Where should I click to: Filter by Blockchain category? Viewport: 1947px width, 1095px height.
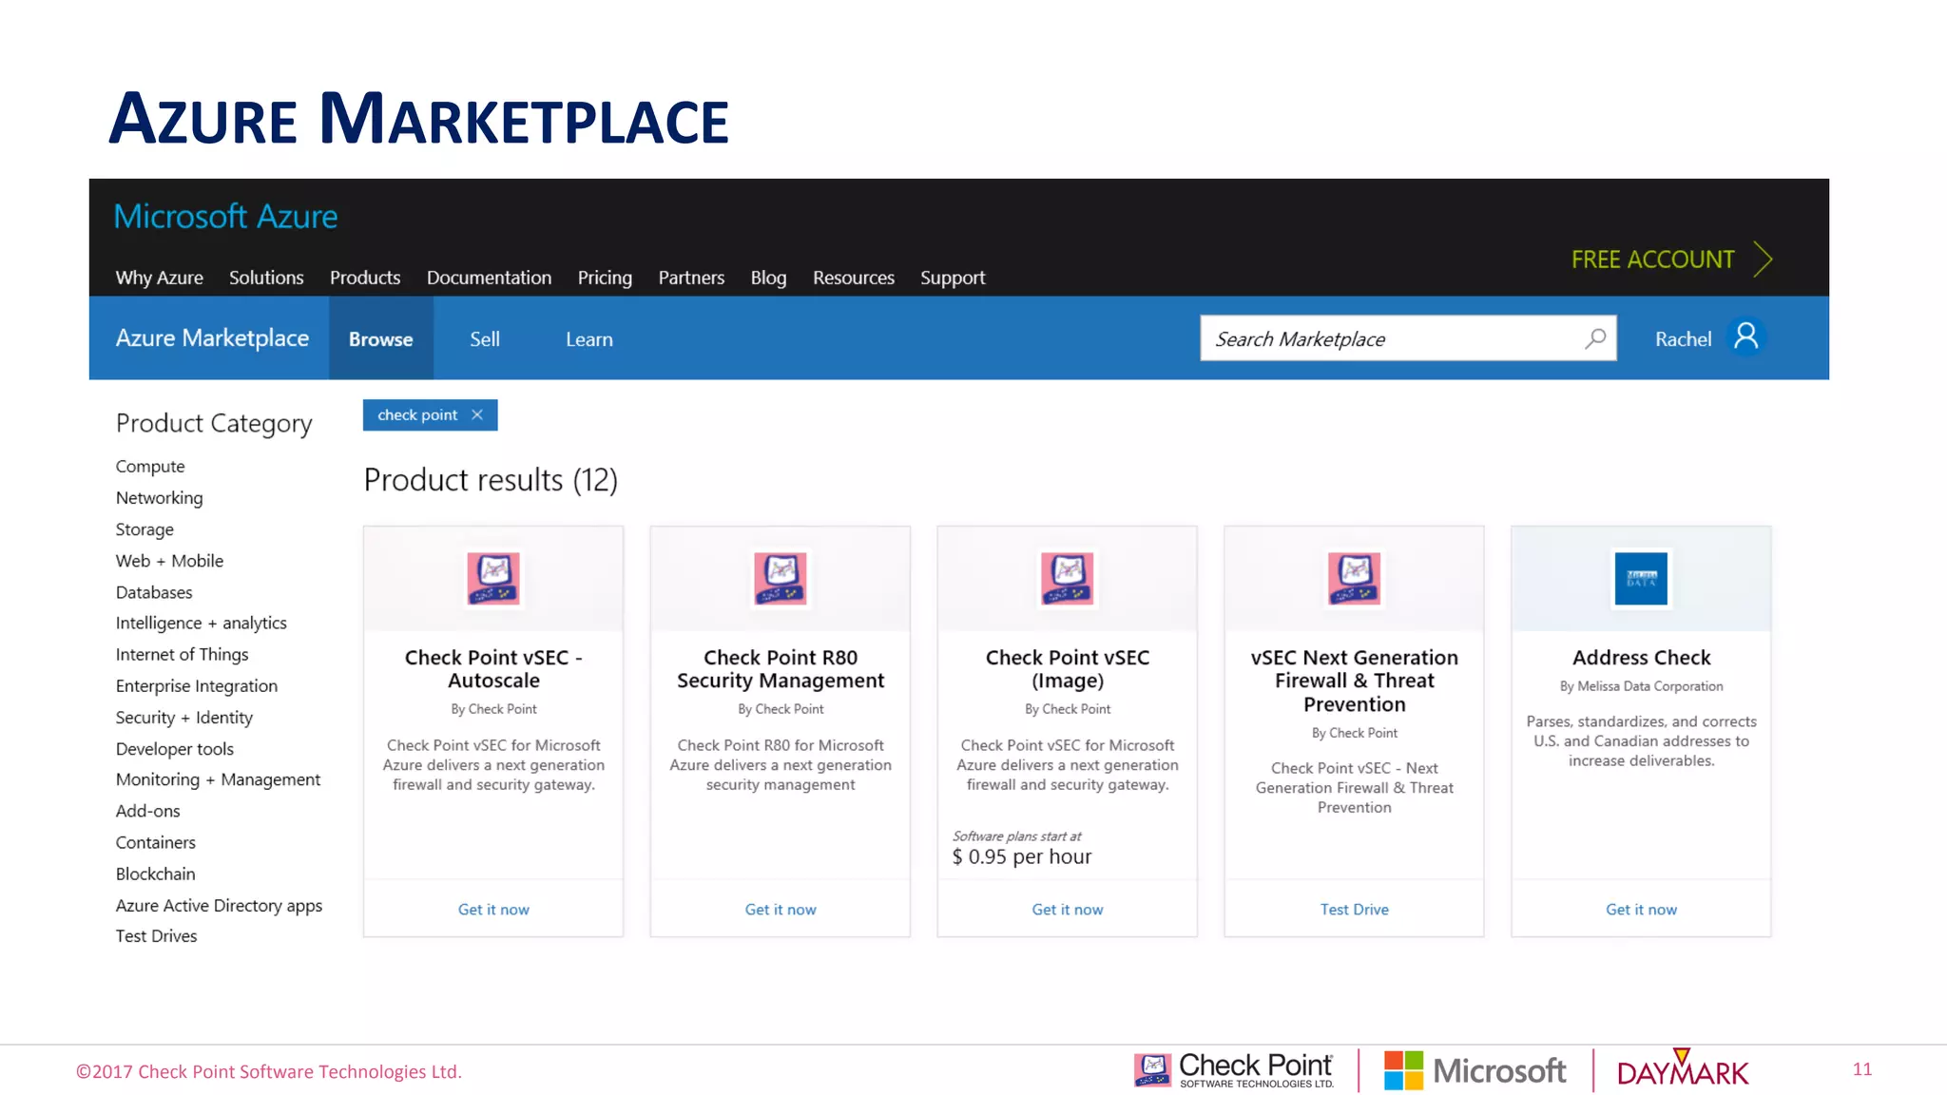pos(155,873)
